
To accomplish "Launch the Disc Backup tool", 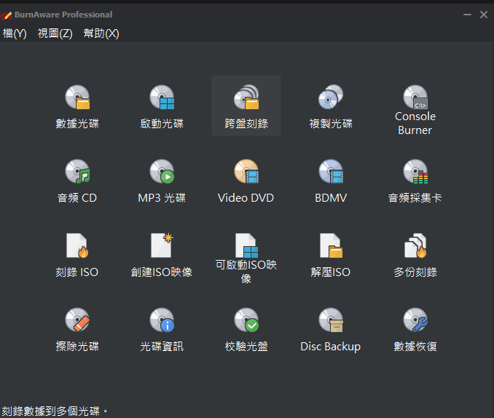I will (x=331, y=329).
